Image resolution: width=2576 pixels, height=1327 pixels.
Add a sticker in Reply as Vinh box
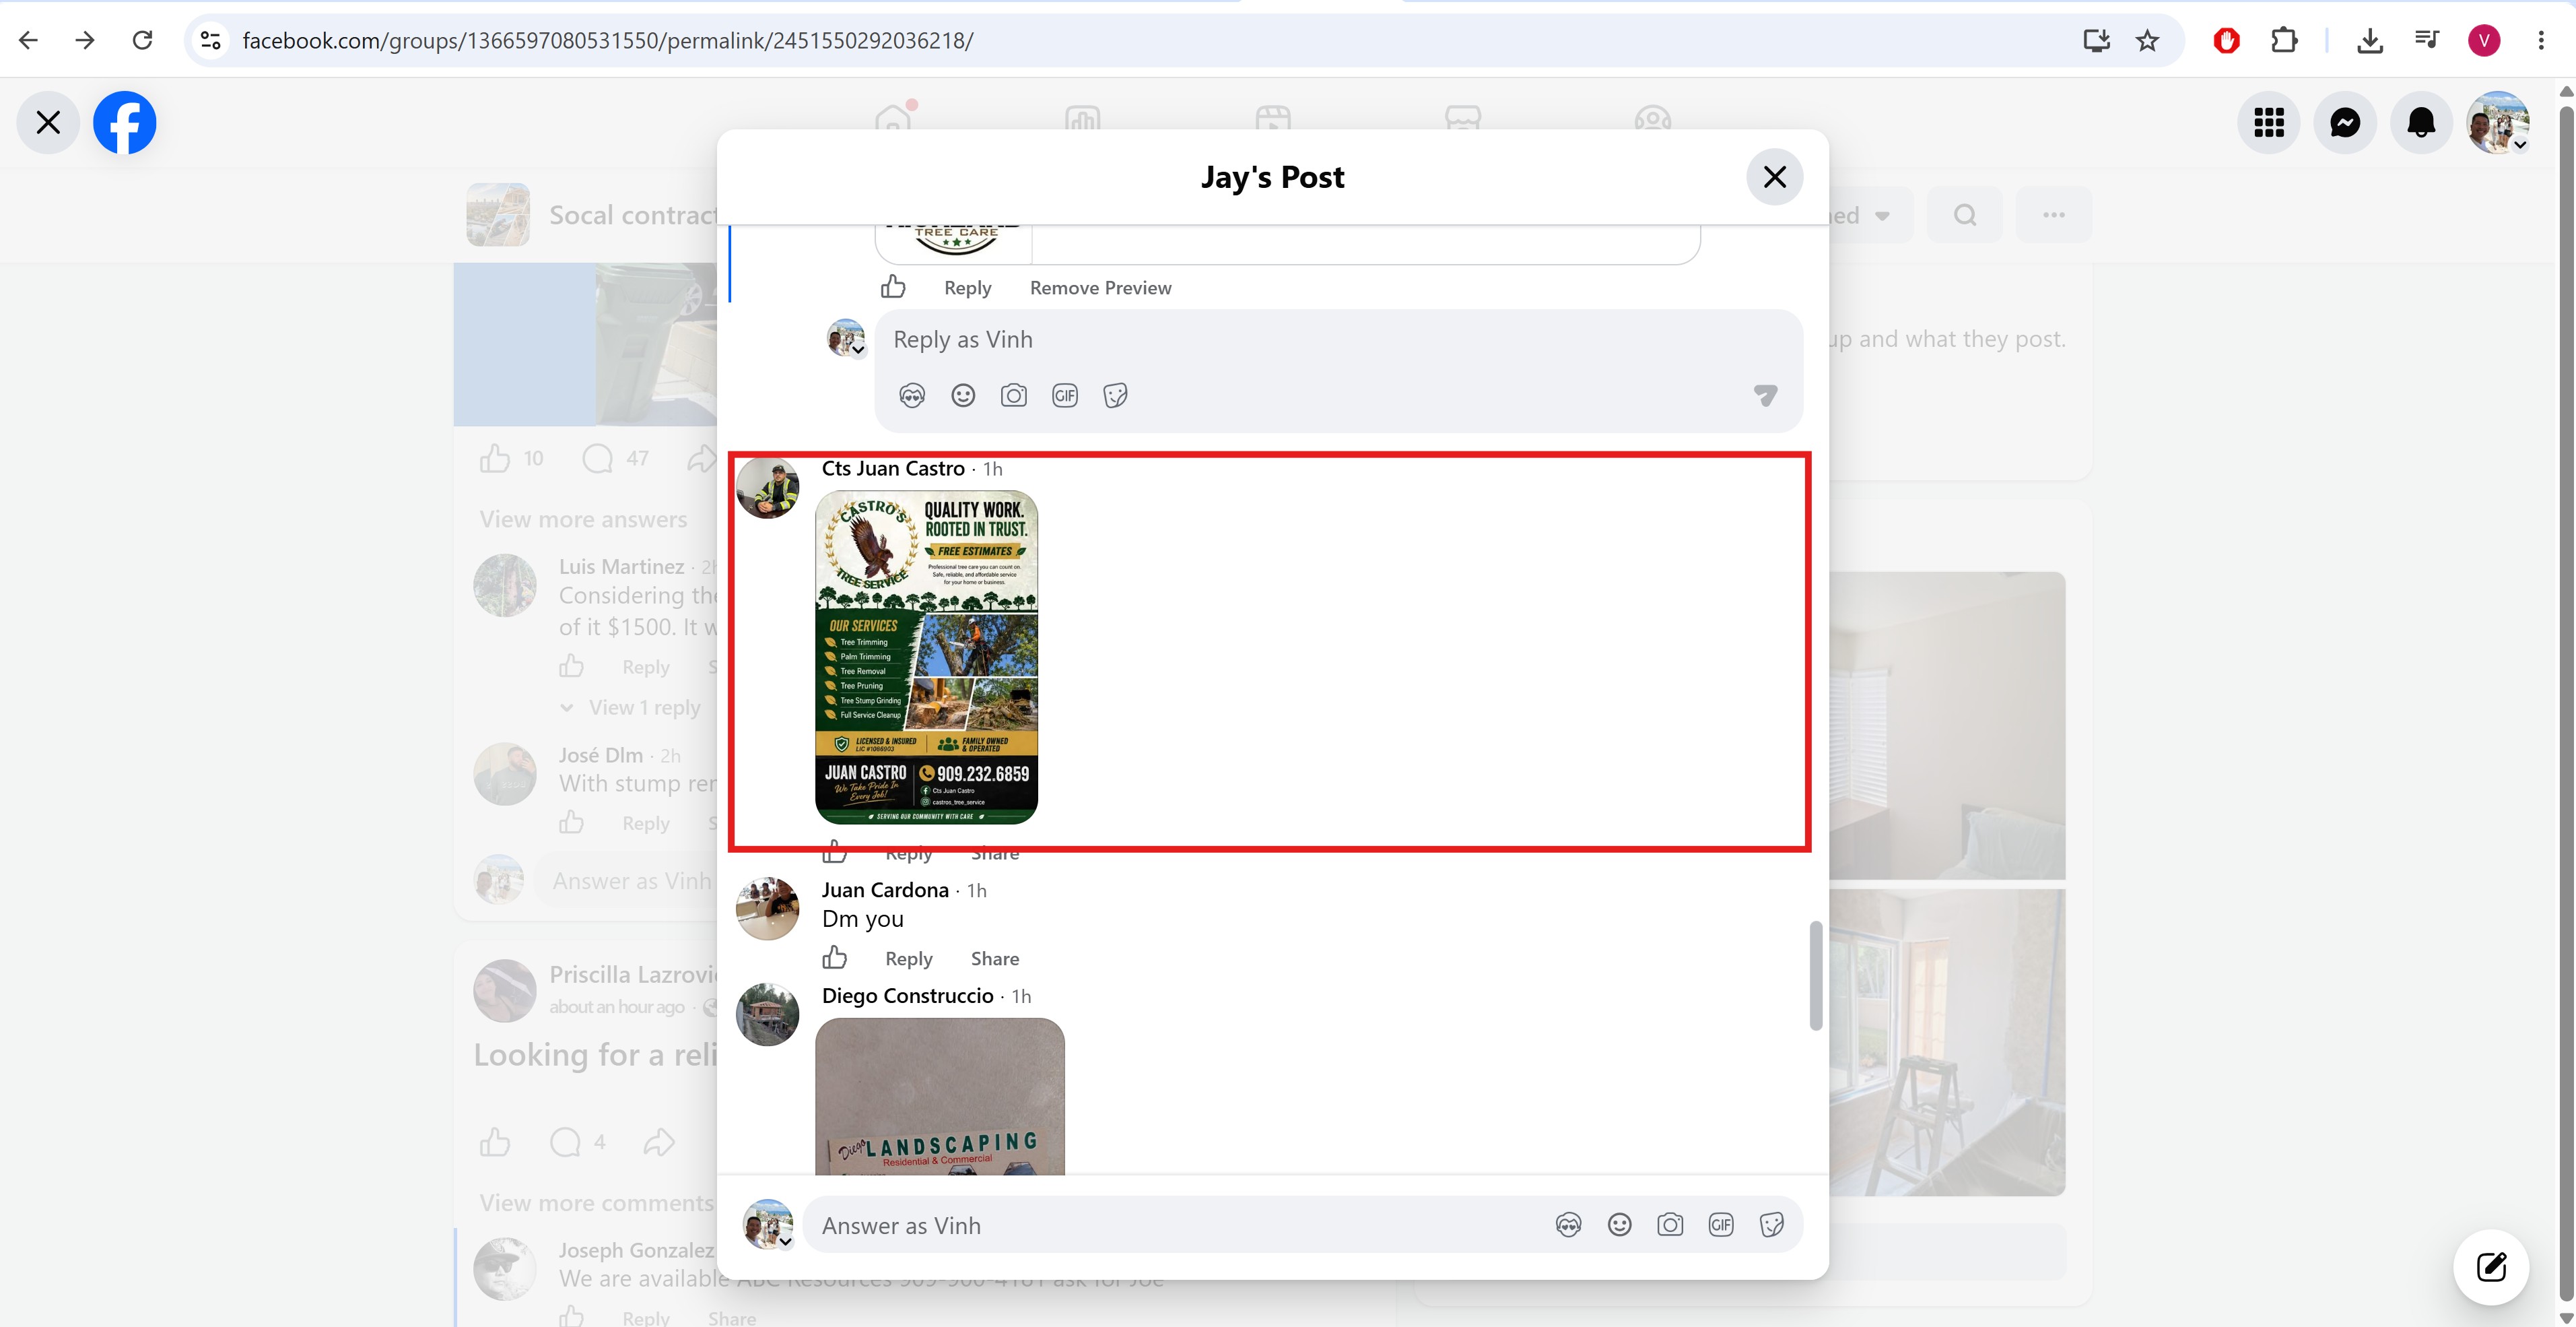pos(1116,395)
